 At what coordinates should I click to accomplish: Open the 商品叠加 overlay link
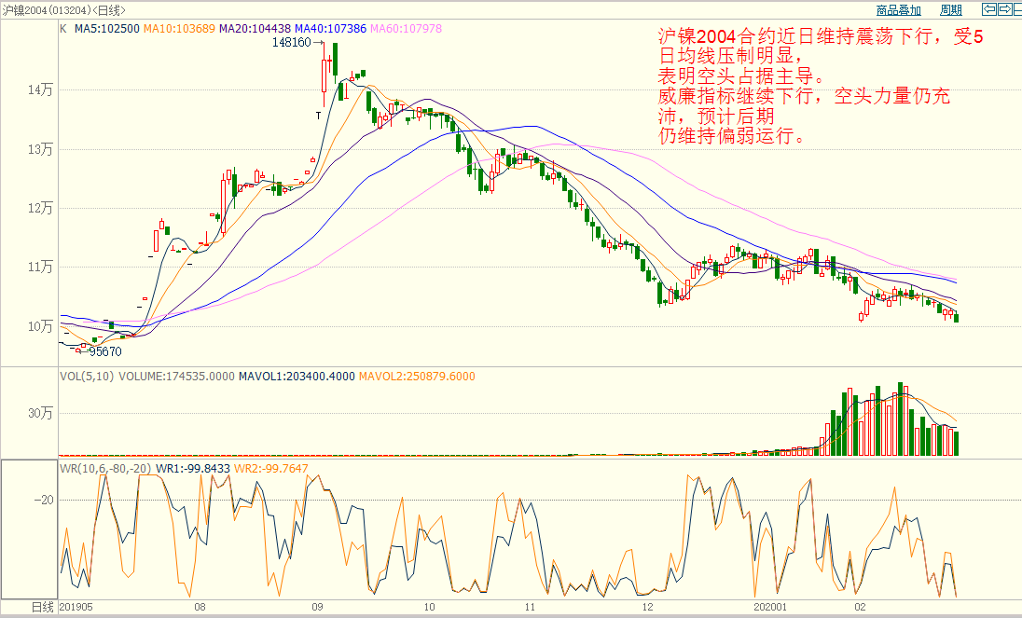898,10
